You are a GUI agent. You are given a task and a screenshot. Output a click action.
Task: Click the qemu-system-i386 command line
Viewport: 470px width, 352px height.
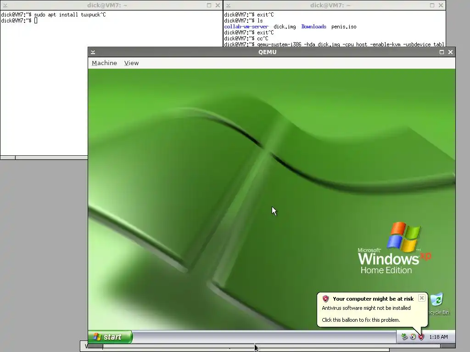tap(350, 44)
